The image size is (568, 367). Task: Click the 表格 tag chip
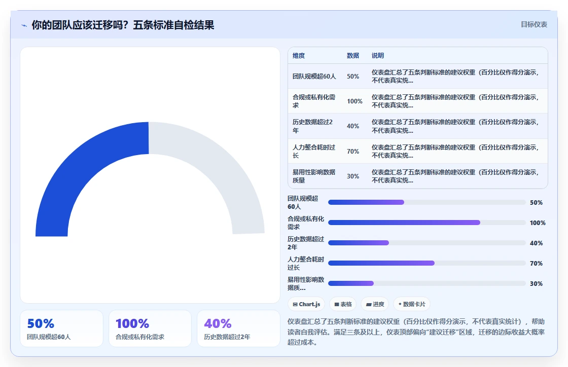[343, 304]
